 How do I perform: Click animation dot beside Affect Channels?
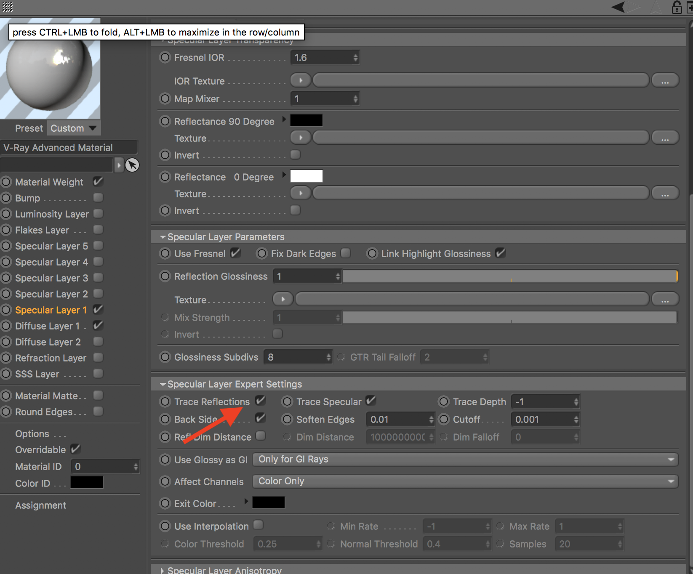click(165, 481)
